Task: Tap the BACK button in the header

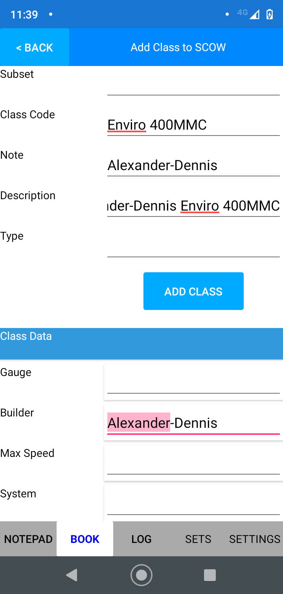Action: pyautogui.click(x=34, y=47)
